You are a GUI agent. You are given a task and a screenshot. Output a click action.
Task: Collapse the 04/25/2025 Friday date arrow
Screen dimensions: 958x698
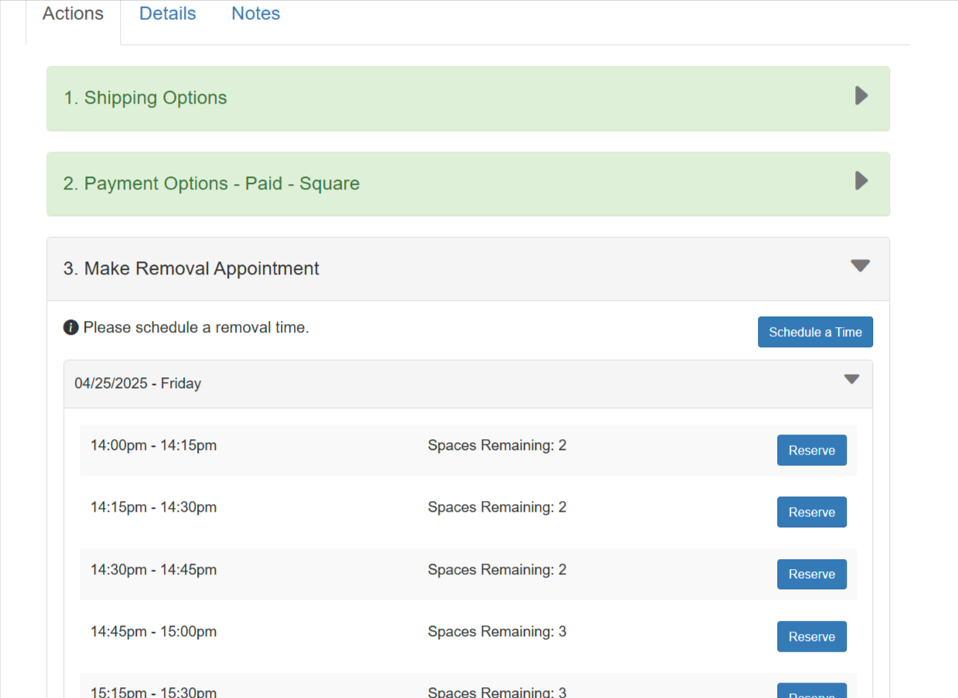click(x=851, y=380)
